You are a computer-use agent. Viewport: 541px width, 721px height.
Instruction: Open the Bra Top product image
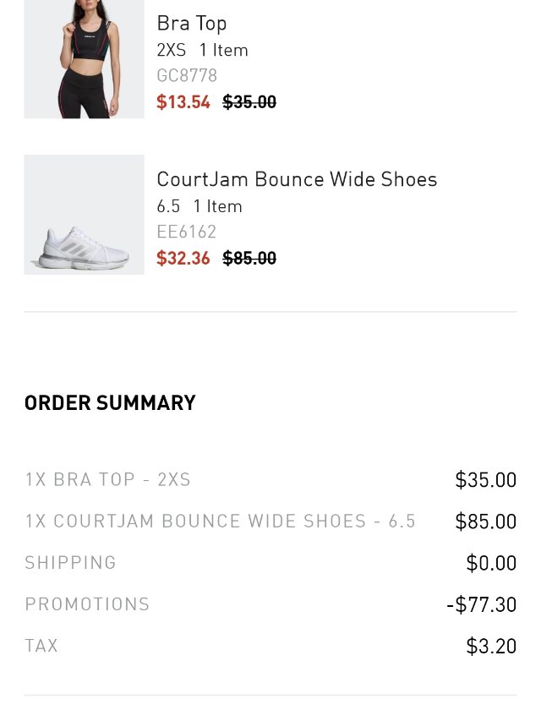pyautogui.click(x=84, y=59)
